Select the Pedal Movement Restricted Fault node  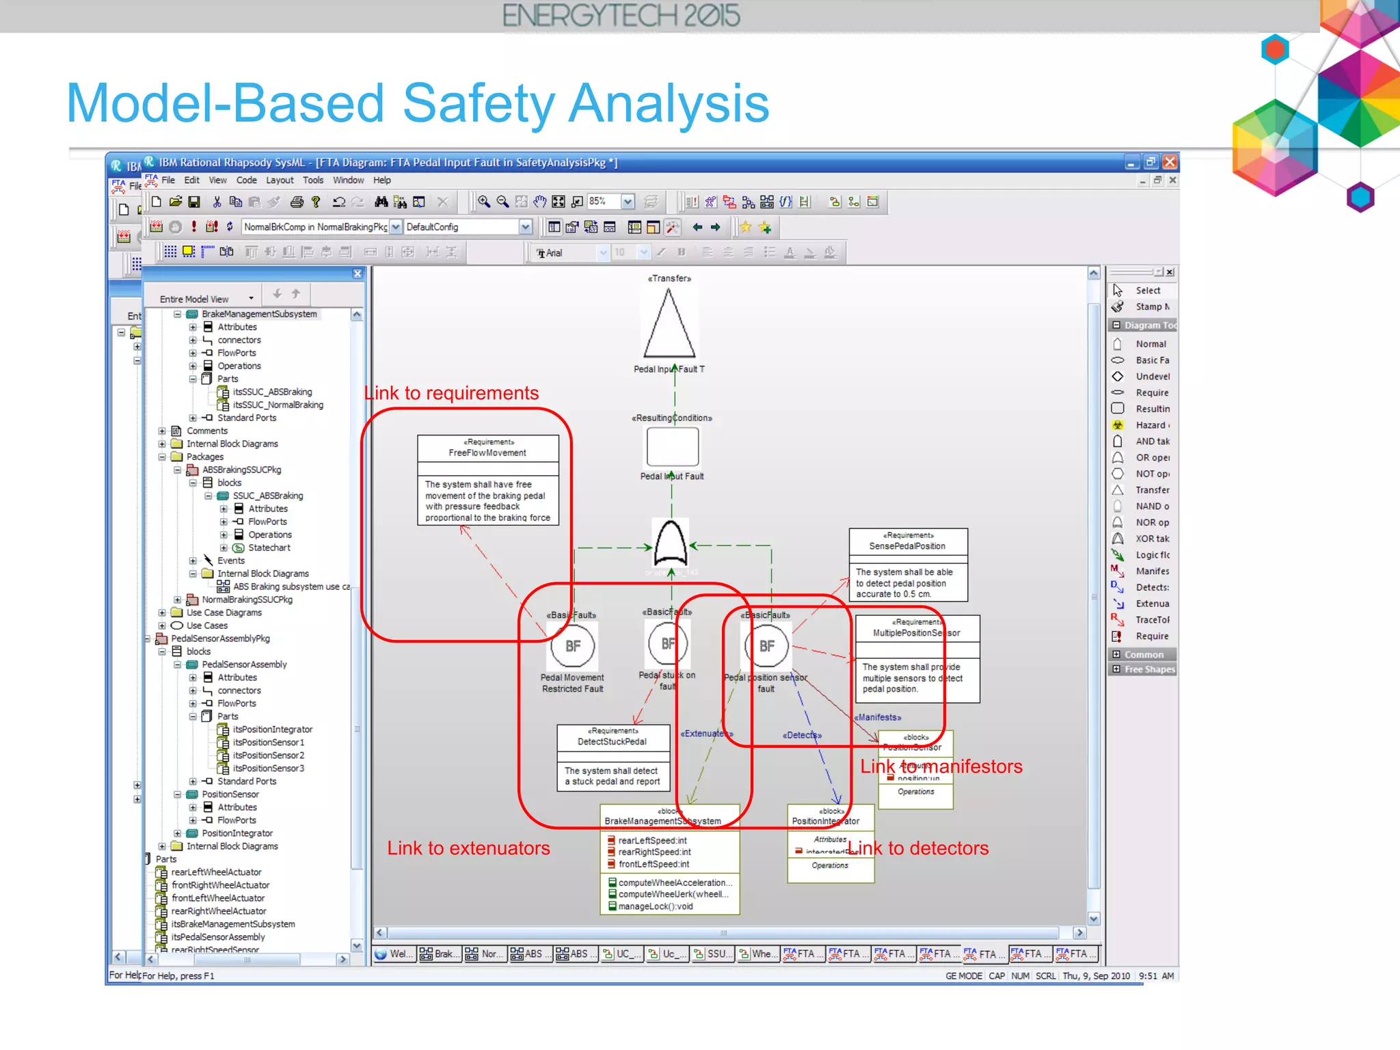click(573, 646)
